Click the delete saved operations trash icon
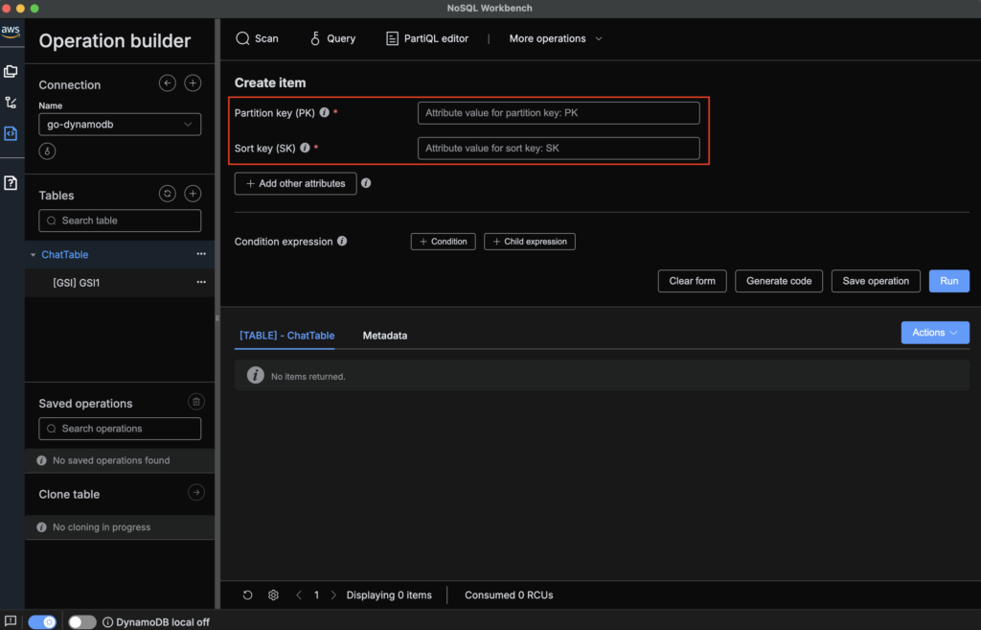The height and width of the screenshot is (630, 981). pyautogui.click(x=195, y=403)
